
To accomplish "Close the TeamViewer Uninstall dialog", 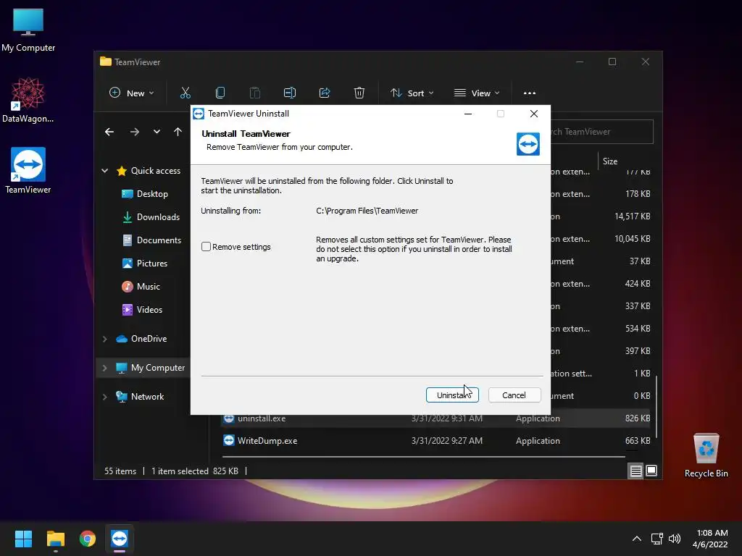I will (x=534, y=114).
